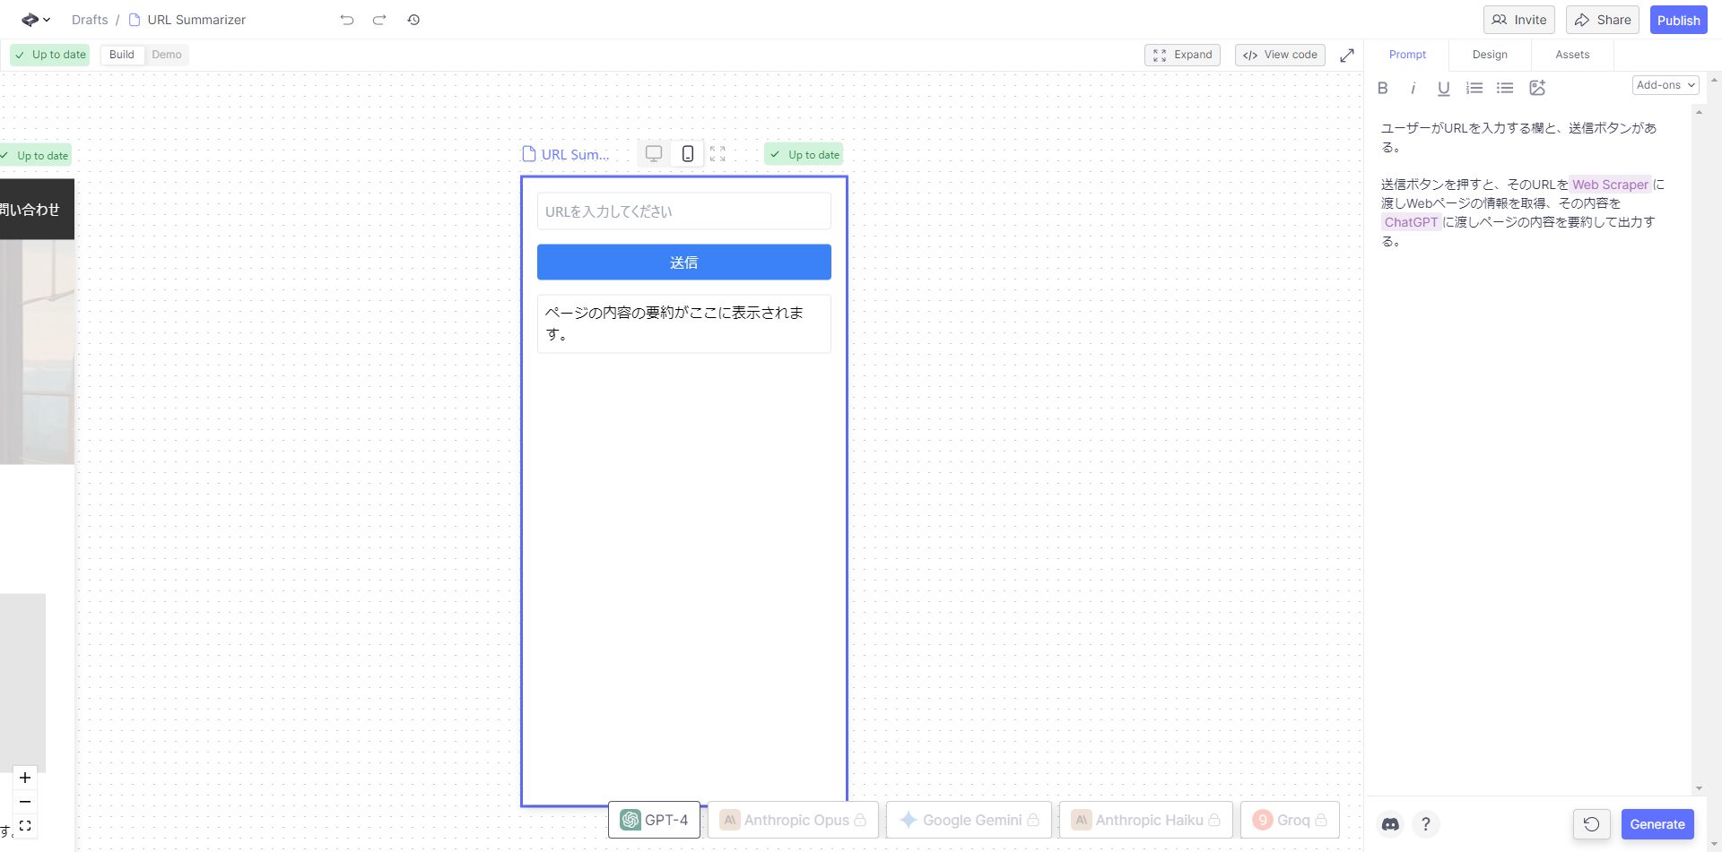This screenshot has height=852, width=1722.
Task: Apply italic formatting in the Prompt panel
Action: 1413,88
